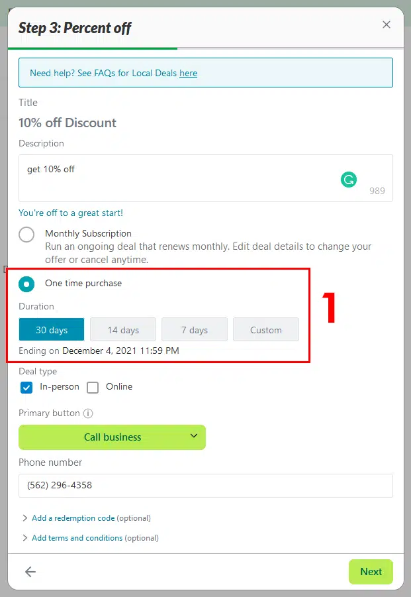Choose the 7 days duration option
This screenshot has width=411, height=597.
195,329
